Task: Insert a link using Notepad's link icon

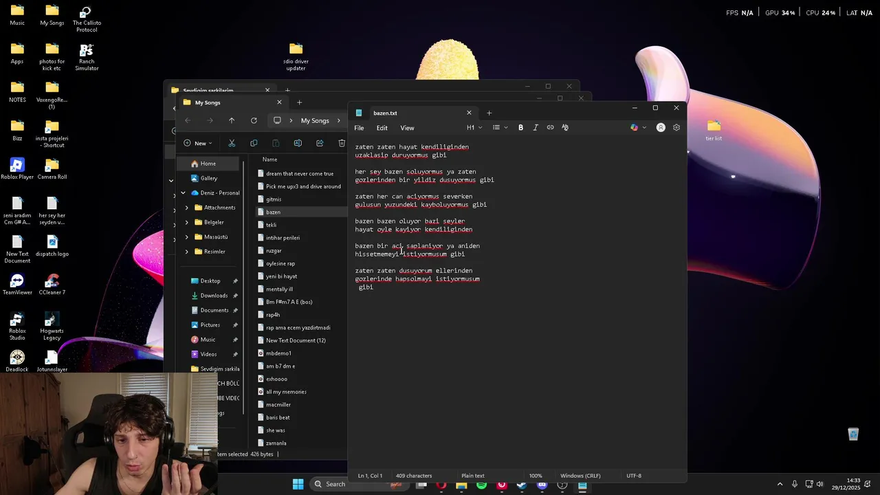Action: pos(550,127)
